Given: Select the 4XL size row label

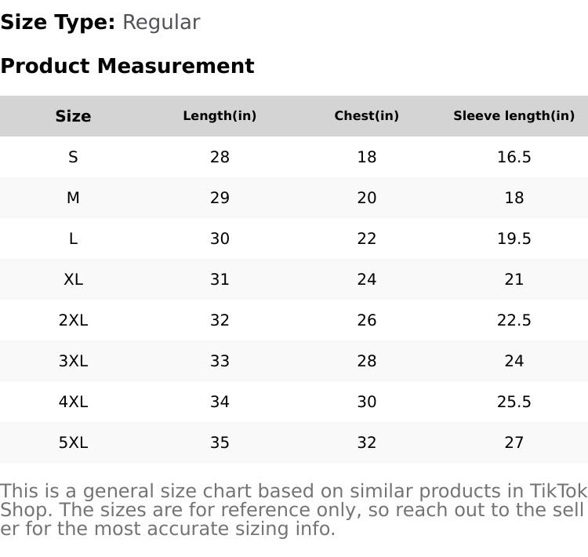Looking at the screenshot, I should point(73,402).
